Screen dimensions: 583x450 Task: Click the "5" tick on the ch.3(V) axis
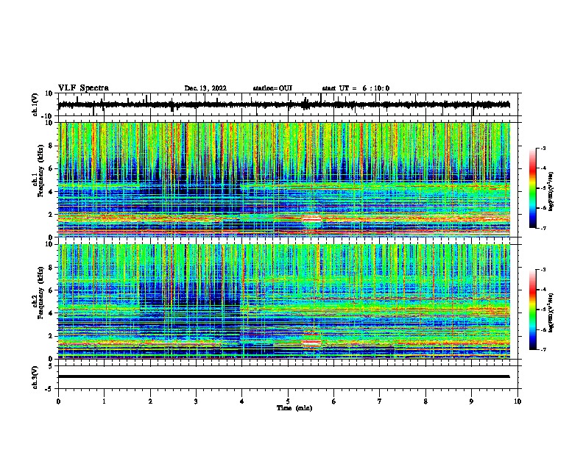pos(51,366)
